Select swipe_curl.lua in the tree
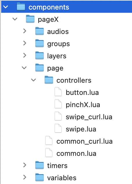Screen dimensions: 132x184 coord(89,117)
